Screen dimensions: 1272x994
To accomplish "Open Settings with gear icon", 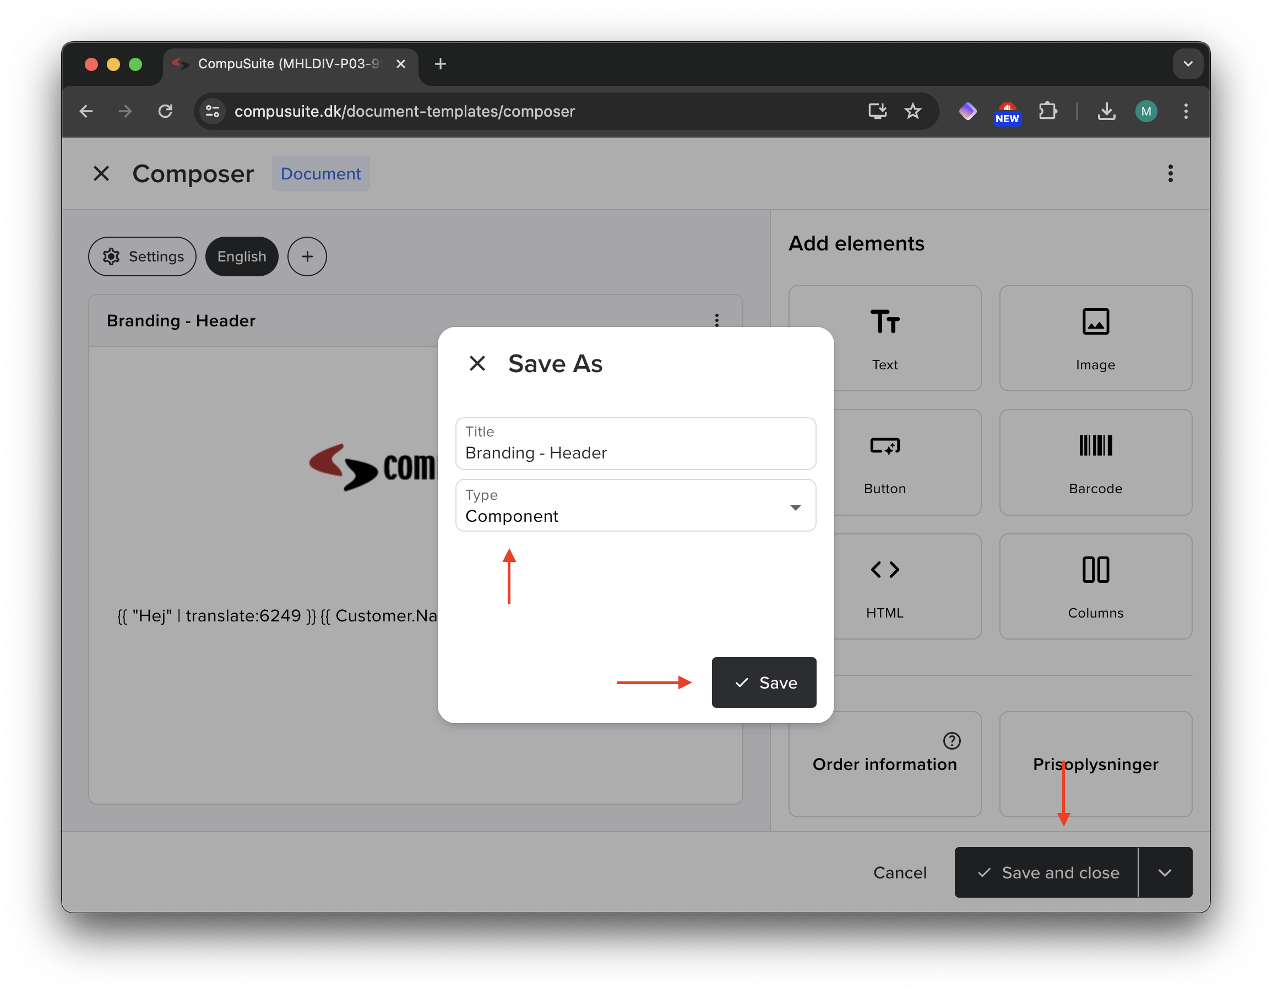I will click(143, 256).
